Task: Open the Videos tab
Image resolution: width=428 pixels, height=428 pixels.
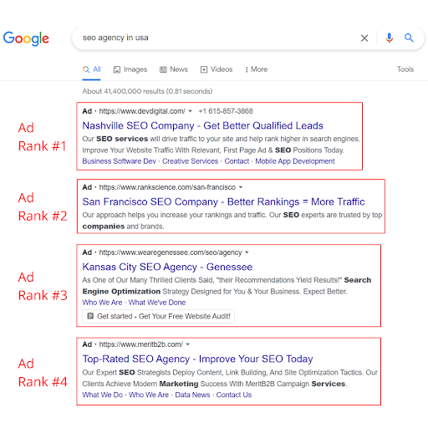Action: click(x=217, y=69)
